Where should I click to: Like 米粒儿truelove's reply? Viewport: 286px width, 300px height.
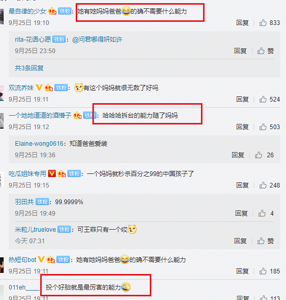[x=261, y=241]
